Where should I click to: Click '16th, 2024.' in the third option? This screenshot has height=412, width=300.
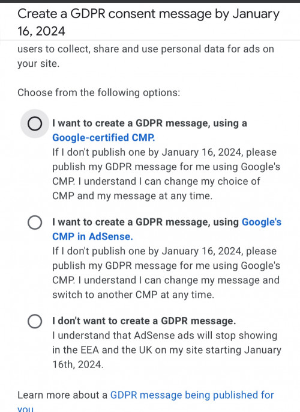tap(78, 364)
